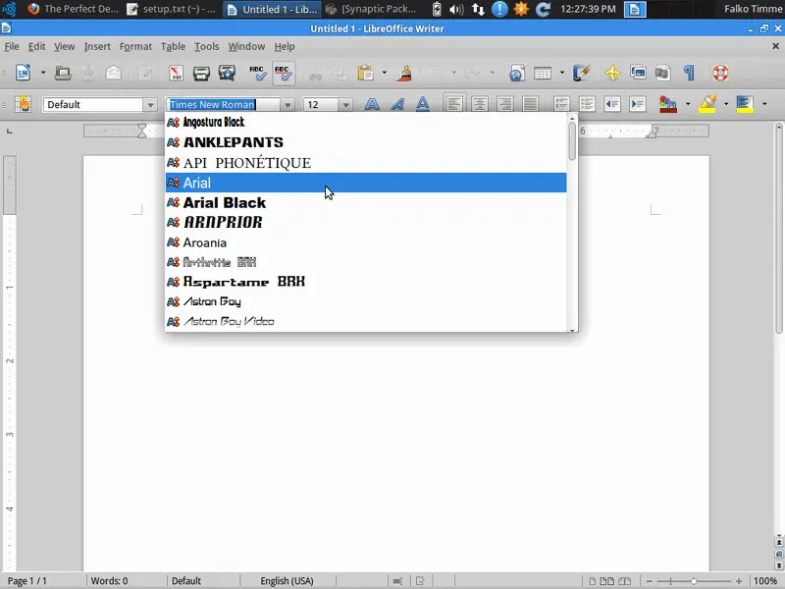The height and width of the screenshot is (589, 785).
Task: Select Aspartame BRK font
Action: click(366, 282)
